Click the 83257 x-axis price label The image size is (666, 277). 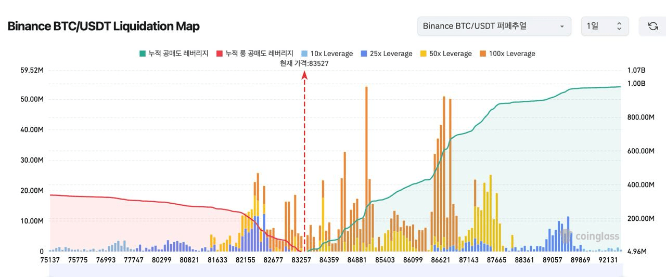point(301,259)
